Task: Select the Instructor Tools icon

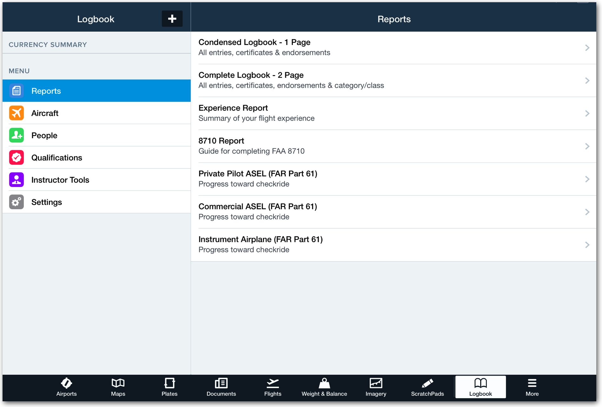Action: (16, 179)
